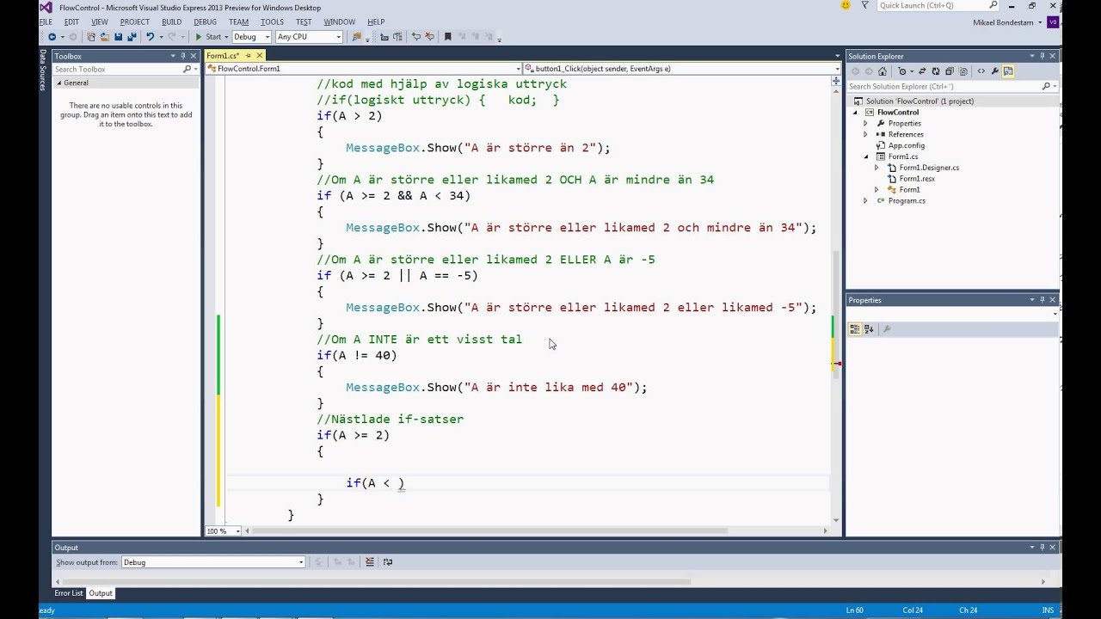Click the Home icon in Solution Explorer
This screenshot has height=619, width=1101.
pyautogui.click(x=883, y=71)
